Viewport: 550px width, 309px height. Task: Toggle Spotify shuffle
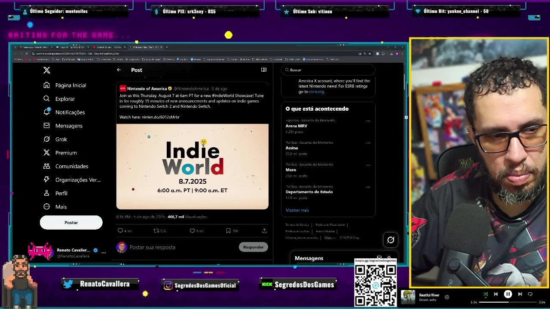pos(486,294)
